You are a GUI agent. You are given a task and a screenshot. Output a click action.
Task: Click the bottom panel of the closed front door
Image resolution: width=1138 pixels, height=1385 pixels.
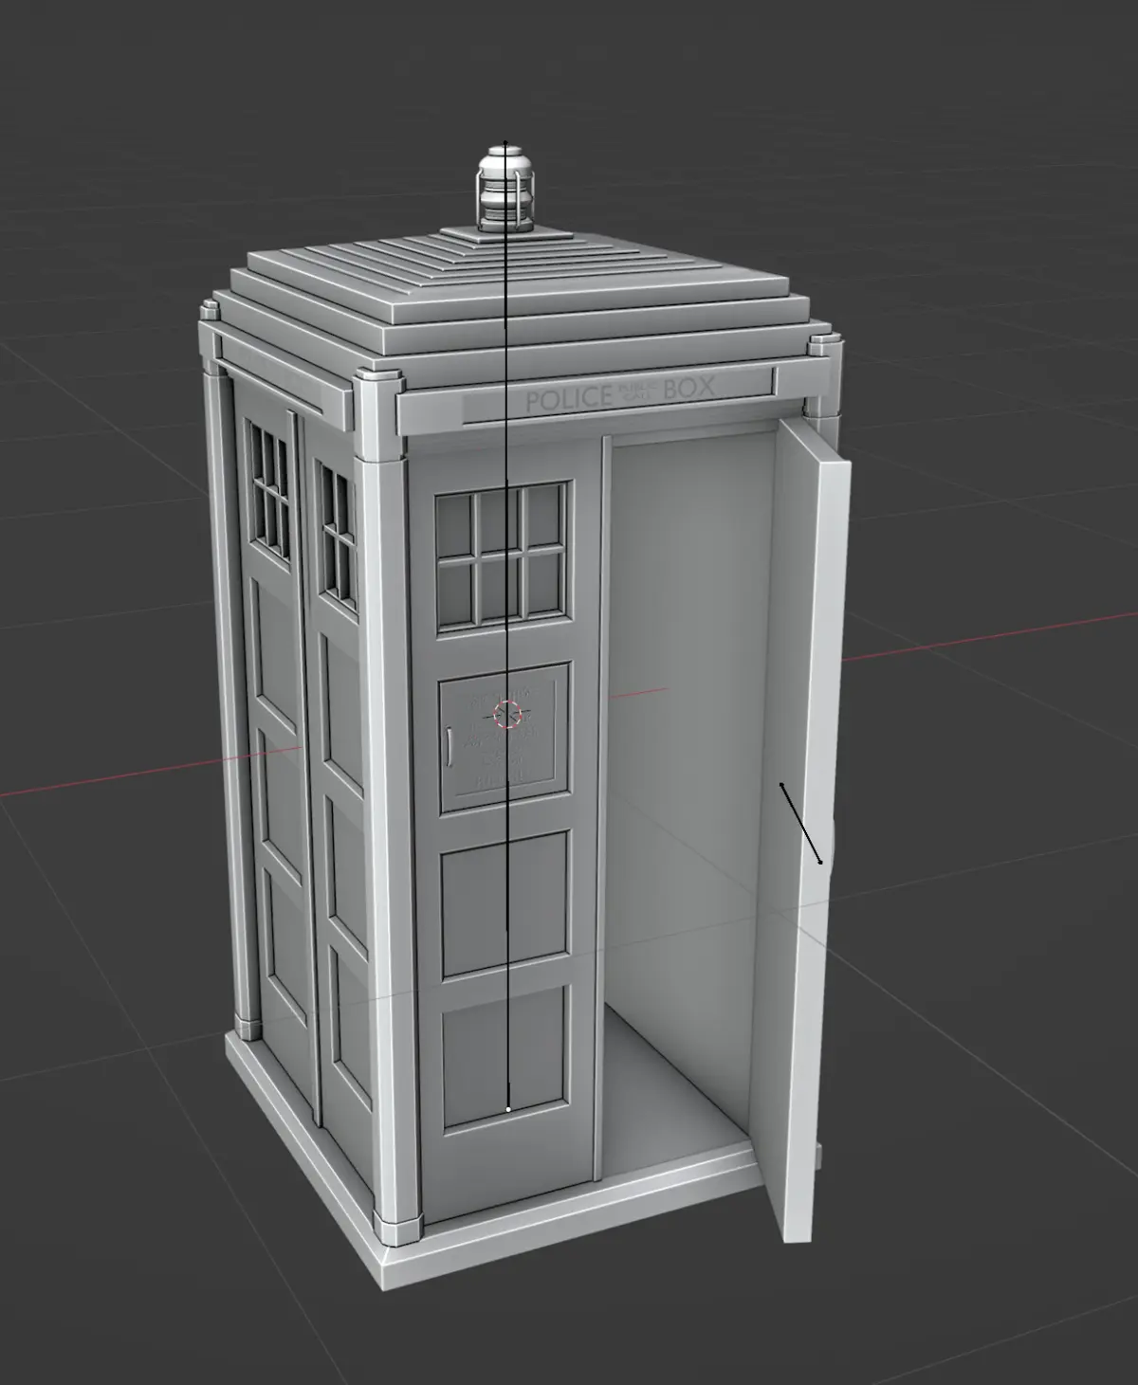click(506, 1059)
